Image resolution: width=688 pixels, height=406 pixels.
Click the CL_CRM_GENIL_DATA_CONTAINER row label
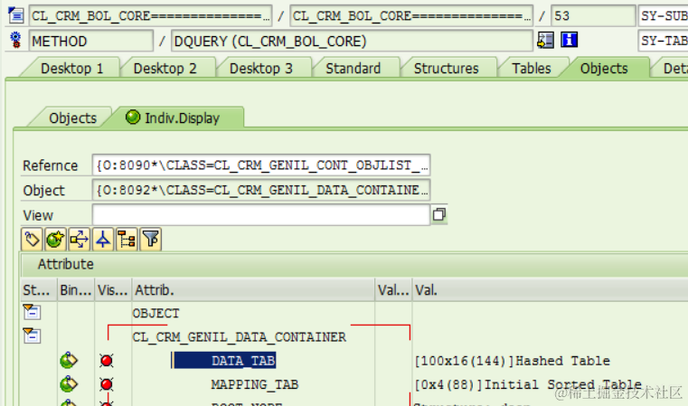pyautogui.click(x=240, y=336)
